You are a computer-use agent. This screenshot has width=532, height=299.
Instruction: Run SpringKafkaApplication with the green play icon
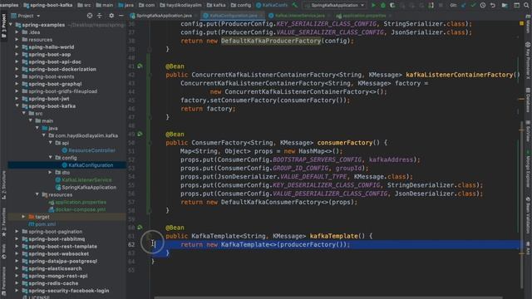click(x=373, y=5)
